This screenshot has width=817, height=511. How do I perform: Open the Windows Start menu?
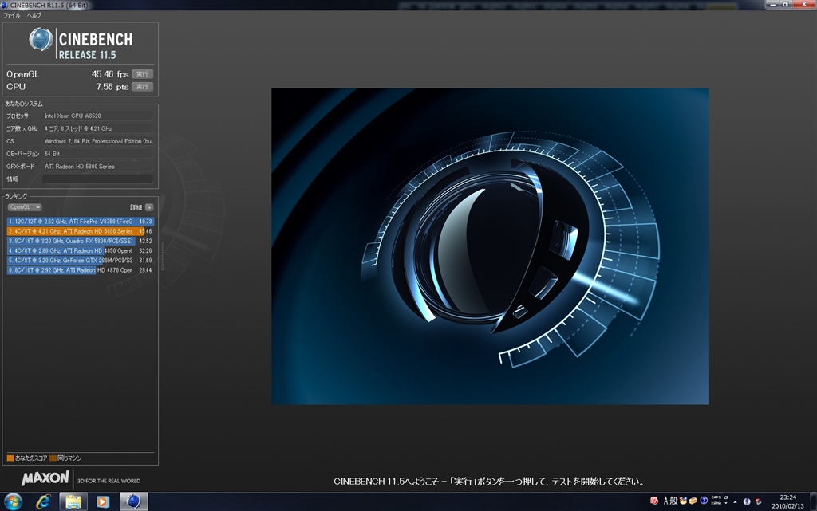[x=13, y=501]
